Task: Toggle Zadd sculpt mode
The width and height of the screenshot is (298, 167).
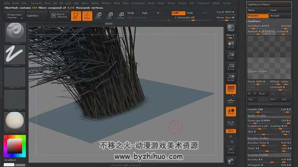Action: click(x=178, y=13)
